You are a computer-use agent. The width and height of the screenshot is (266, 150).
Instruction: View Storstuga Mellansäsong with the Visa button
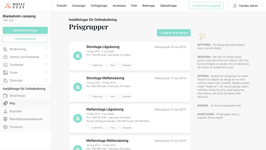111,97
